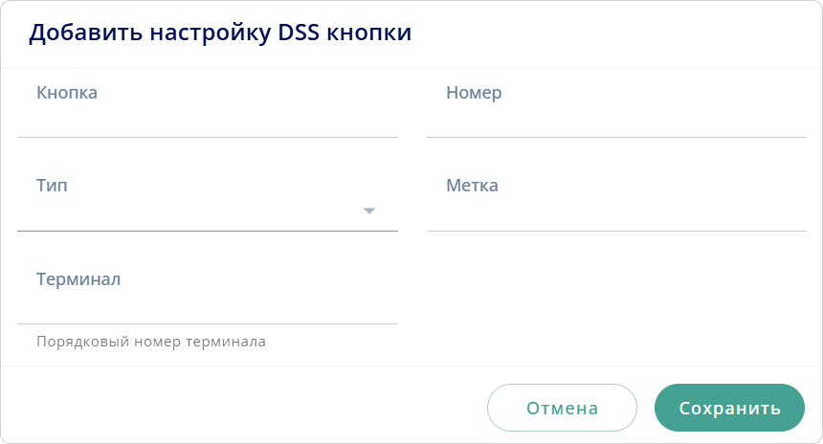Click the underline of the Терминал field

pos(207,323)
